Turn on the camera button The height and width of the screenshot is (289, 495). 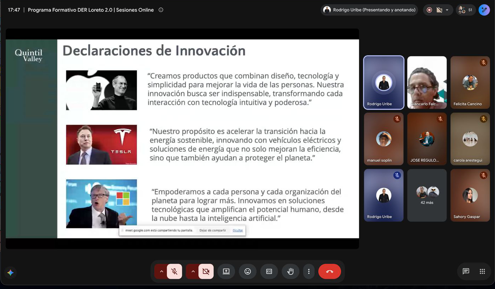pyautogui.click(x=206, y=271)
